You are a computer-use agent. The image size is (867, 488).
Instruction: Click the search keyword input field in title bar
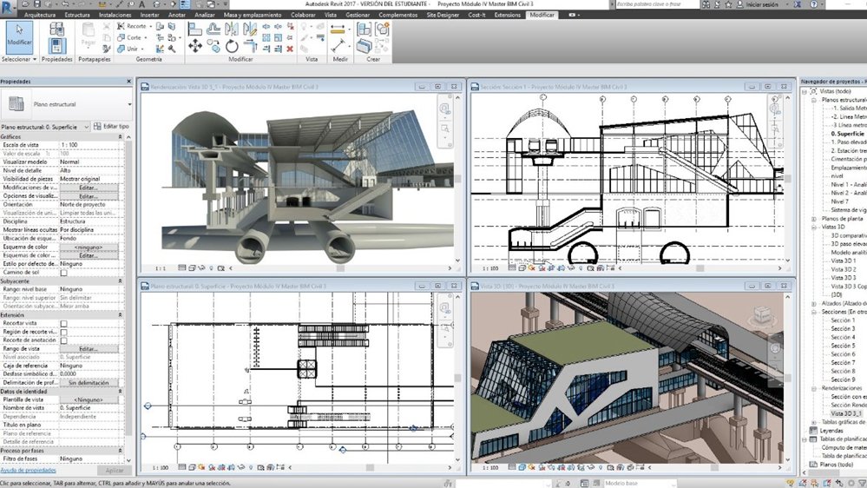(x=658, y=4)
